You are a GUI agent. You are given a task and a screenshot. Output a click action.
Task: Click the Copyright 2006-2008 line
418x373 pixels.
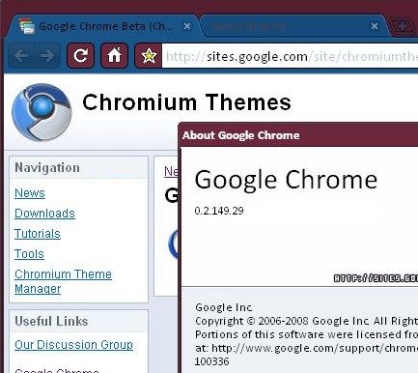(x=306, y=321)
